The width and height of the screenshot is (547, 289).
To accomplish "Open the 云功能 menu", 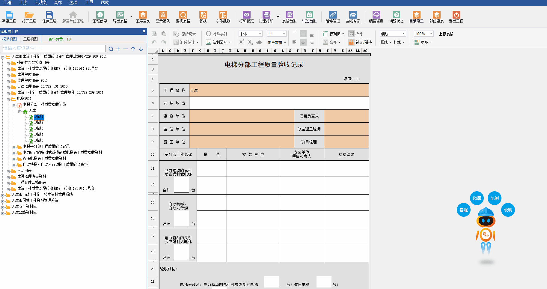I will pos(41,3).
